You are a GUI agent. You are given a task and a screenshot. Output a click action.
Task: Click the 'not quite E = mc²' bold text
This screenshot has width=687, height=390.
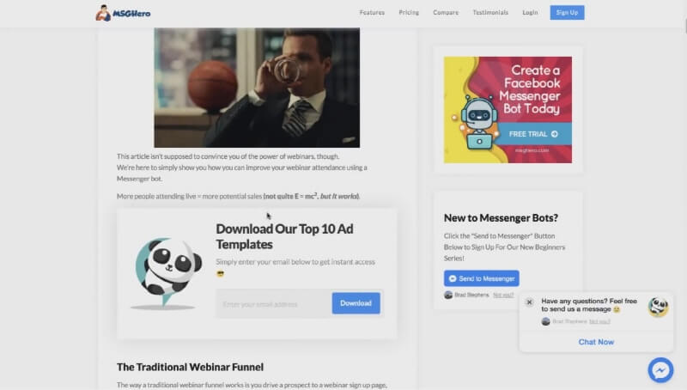pyautogui.click(x=291, y=197)
